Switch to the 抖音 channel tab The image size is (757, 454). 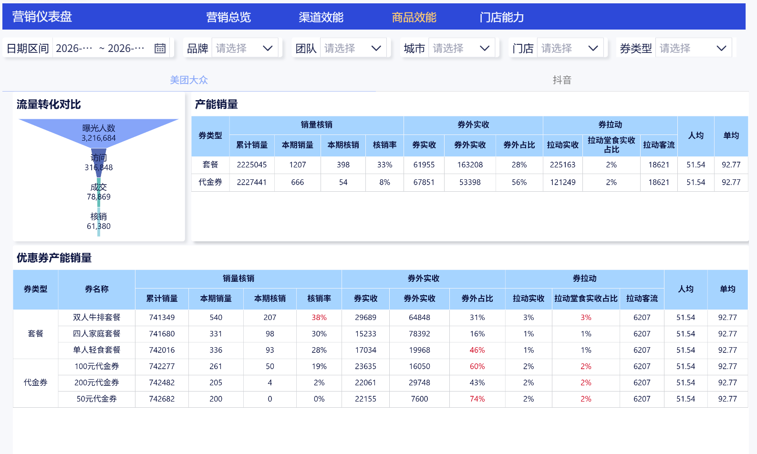click(562, 80)
